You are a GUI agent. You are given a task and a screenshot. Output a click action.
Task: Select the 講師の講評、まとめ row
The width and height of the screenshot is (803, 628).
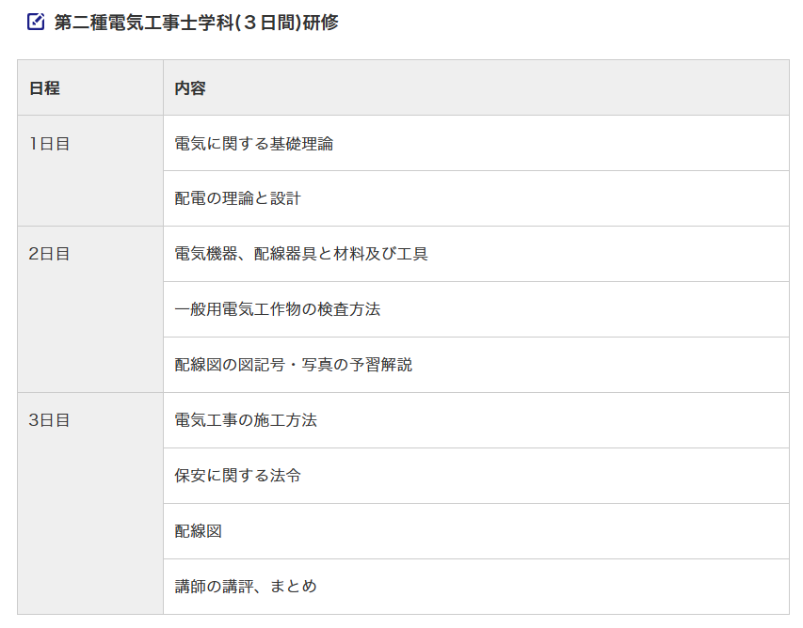click(x=246, y=587)
